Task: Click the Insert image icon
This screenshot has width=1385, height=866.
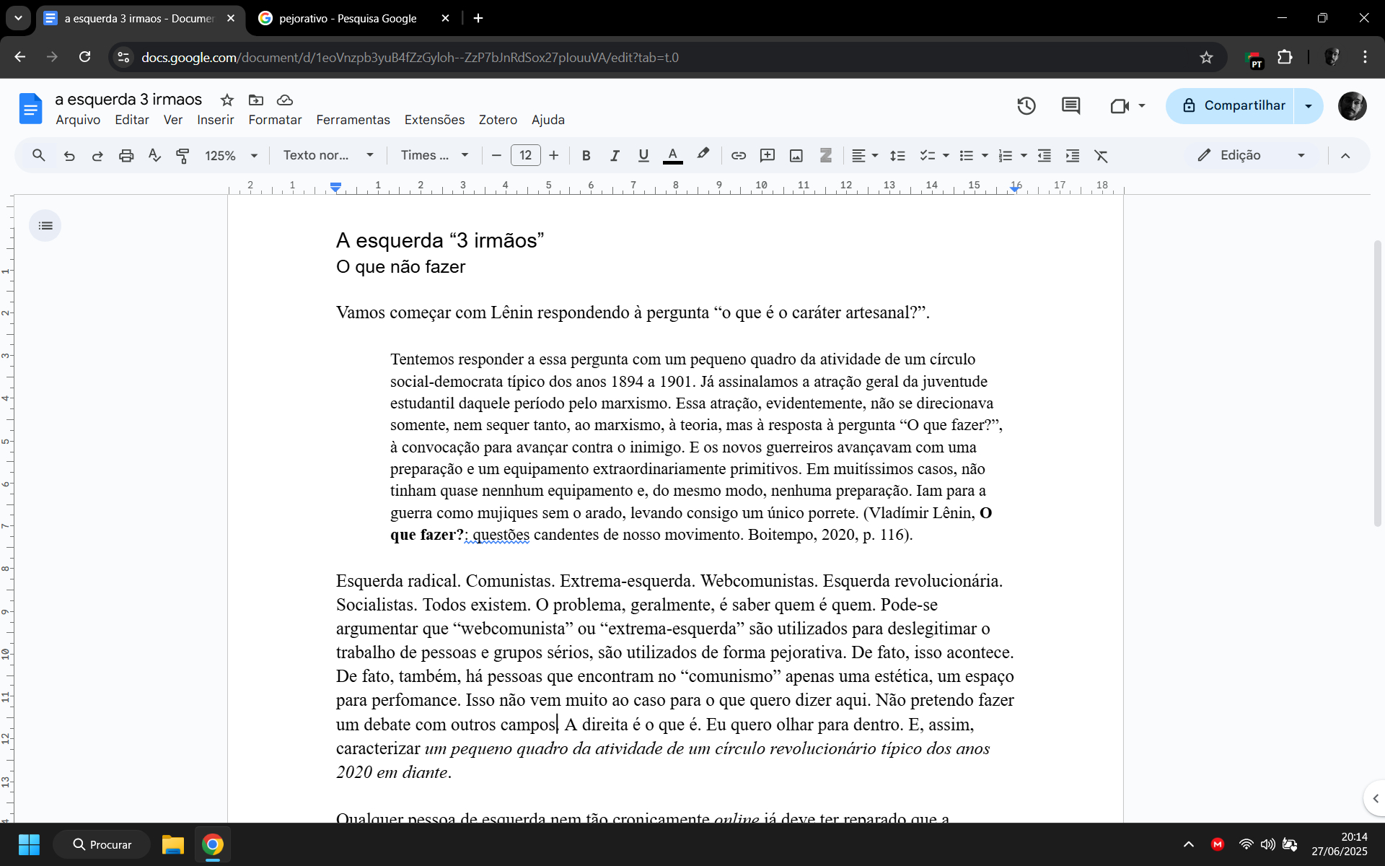Action: pyautogui.click(x=796, y=155)
